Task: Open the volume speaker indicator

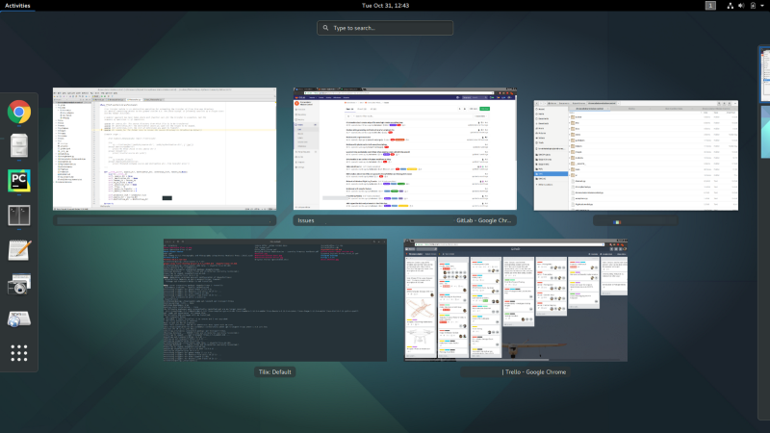Action: click(x=741, y=6)
